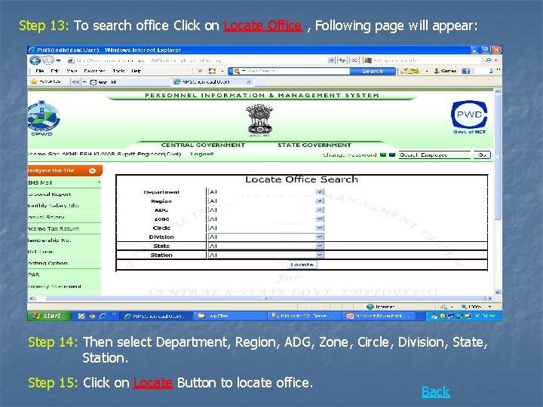Click the Back link on the slide
The width and height of the screenshot is (543, 407).
(435, 392)
